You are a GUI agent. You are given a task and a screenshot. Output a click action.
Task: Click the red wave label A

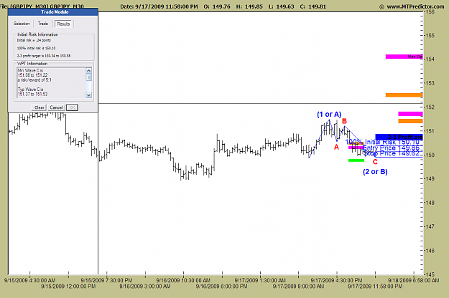click(x=336, y=147)
